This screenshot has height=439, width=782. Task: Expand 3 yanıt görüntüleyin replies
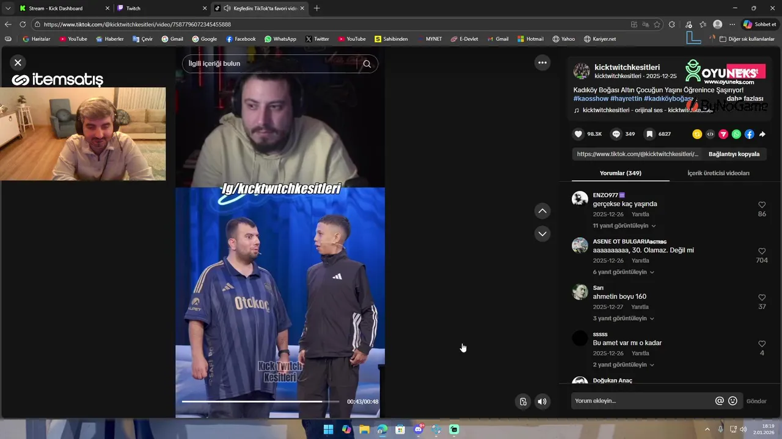click(x=623, y=318)
